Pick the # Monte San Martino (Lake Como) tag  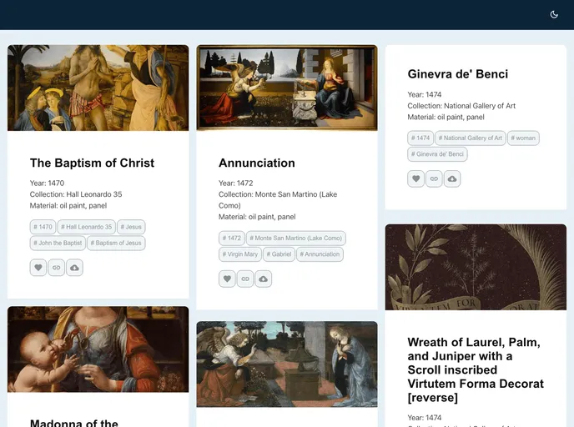(296, 239)
